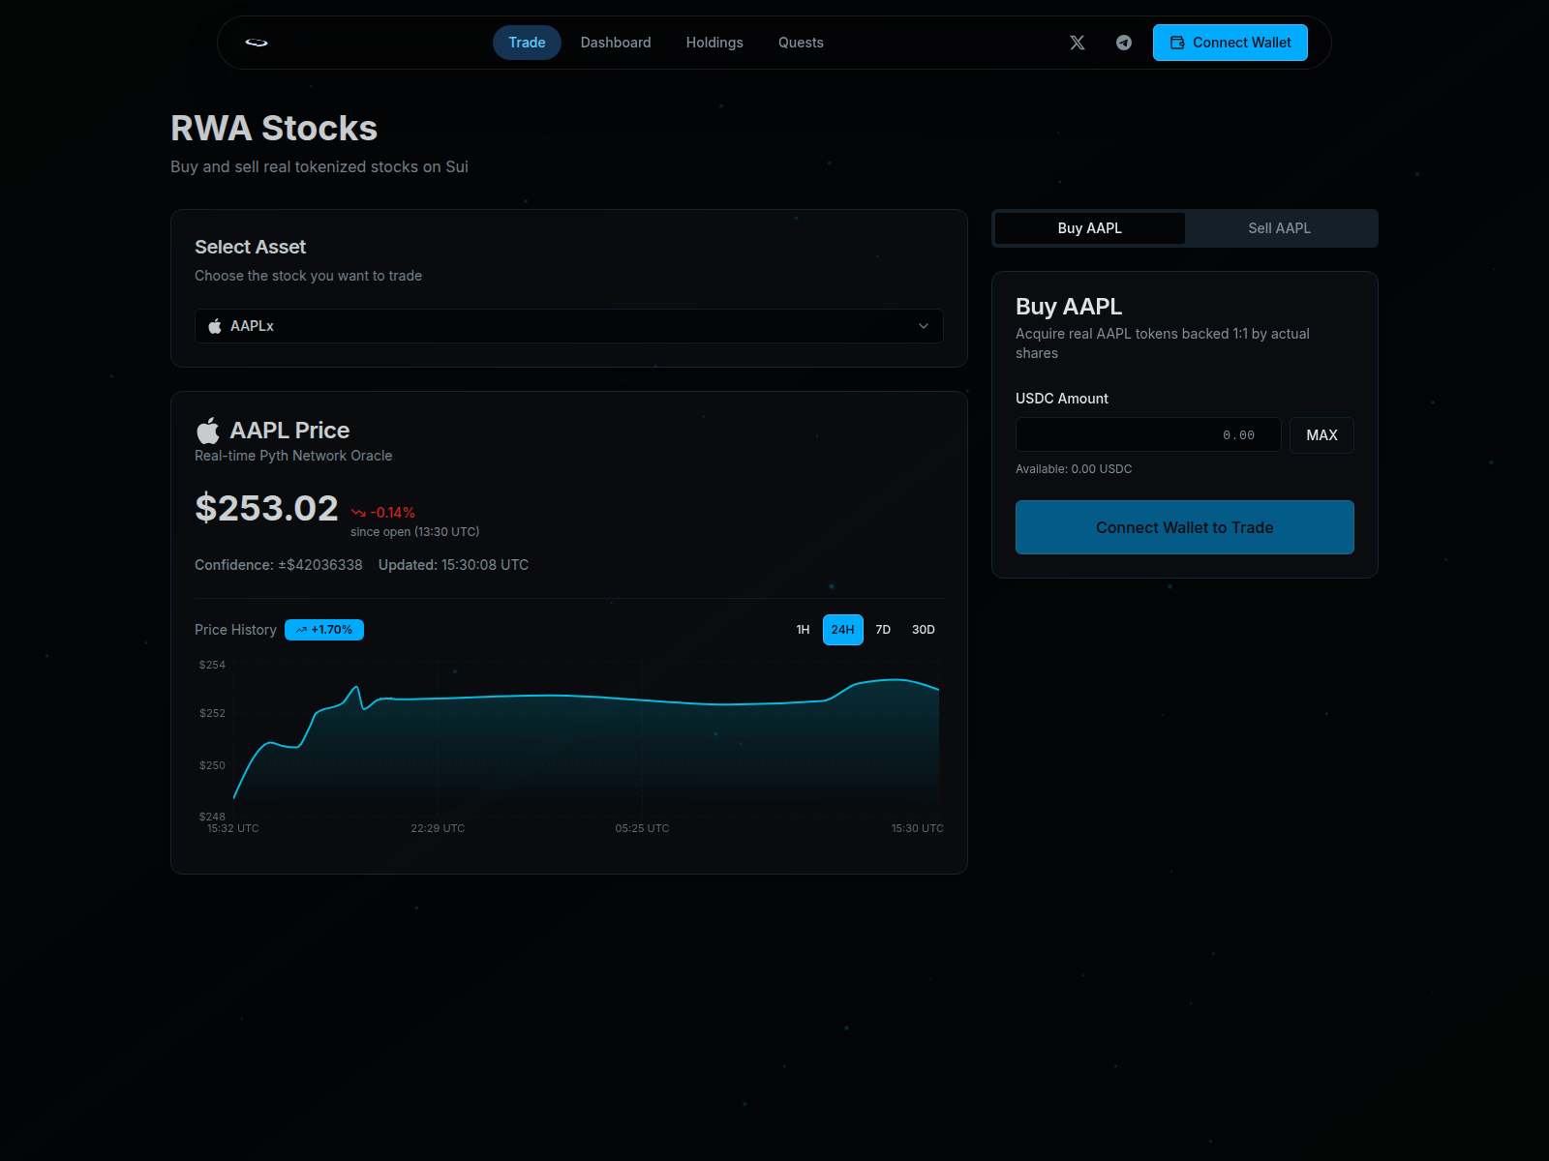This screenshot has height=1161, width=1549.
Task: Click the RWA Stocks heading
Action: pyautogui.click(x=274, y=129)
